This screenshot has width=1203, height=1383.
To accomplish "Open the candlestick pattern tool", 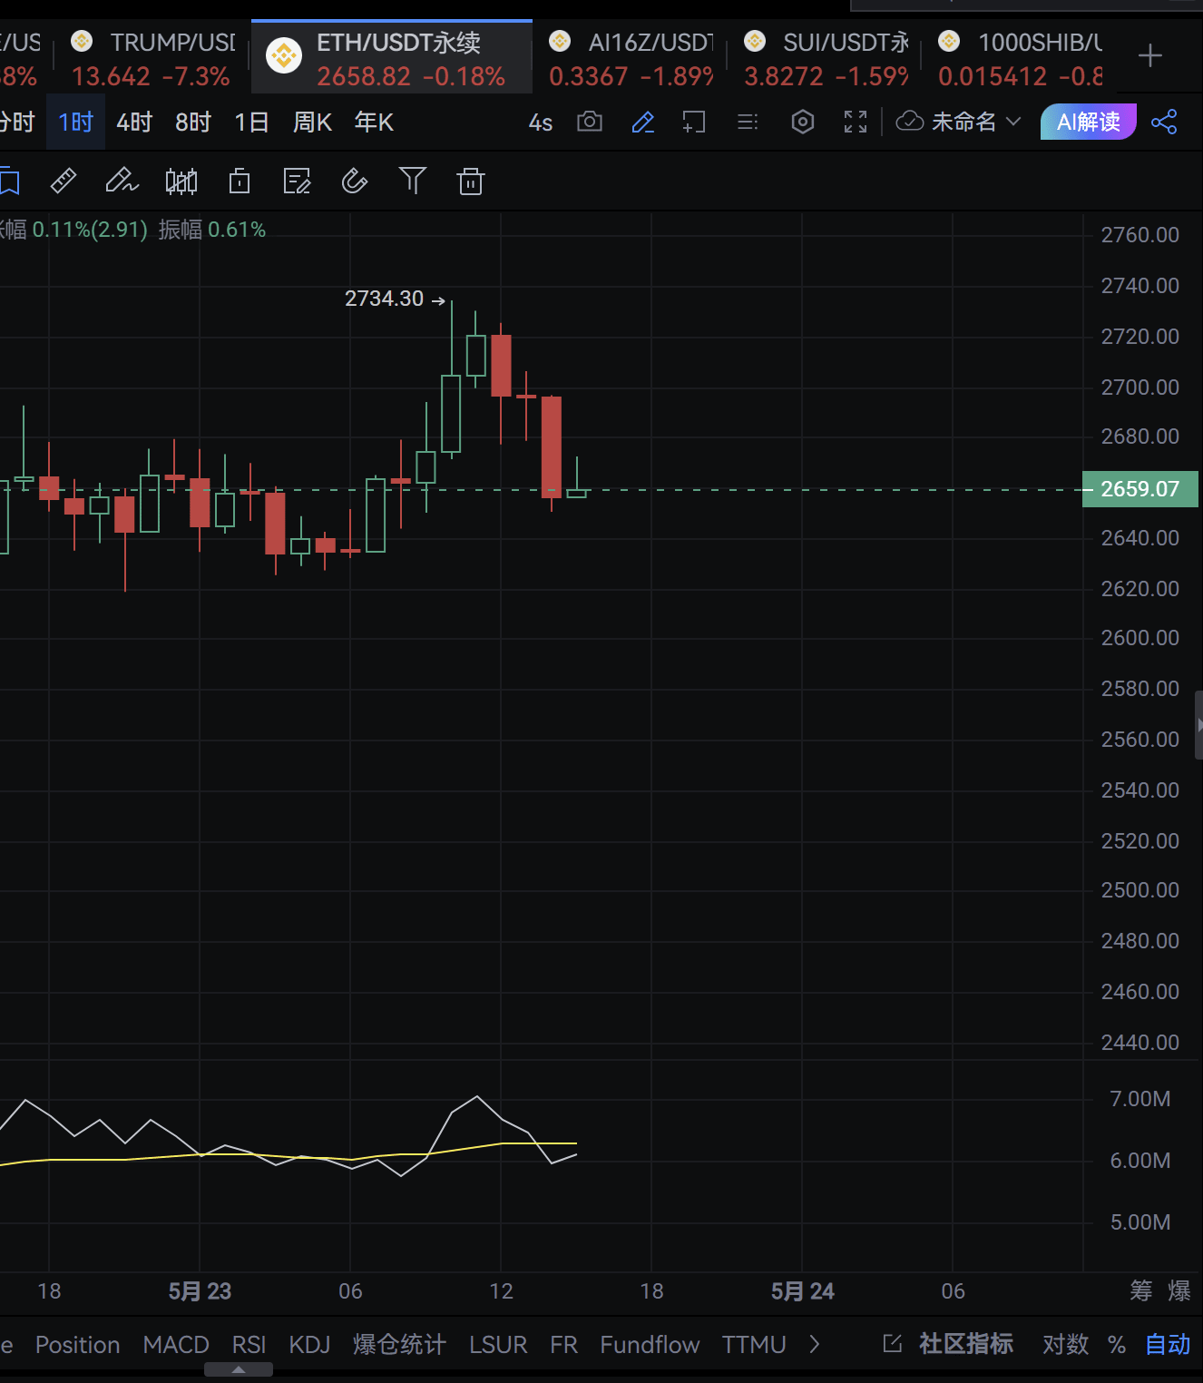I will pyautogui.click(x=181, y=181).
